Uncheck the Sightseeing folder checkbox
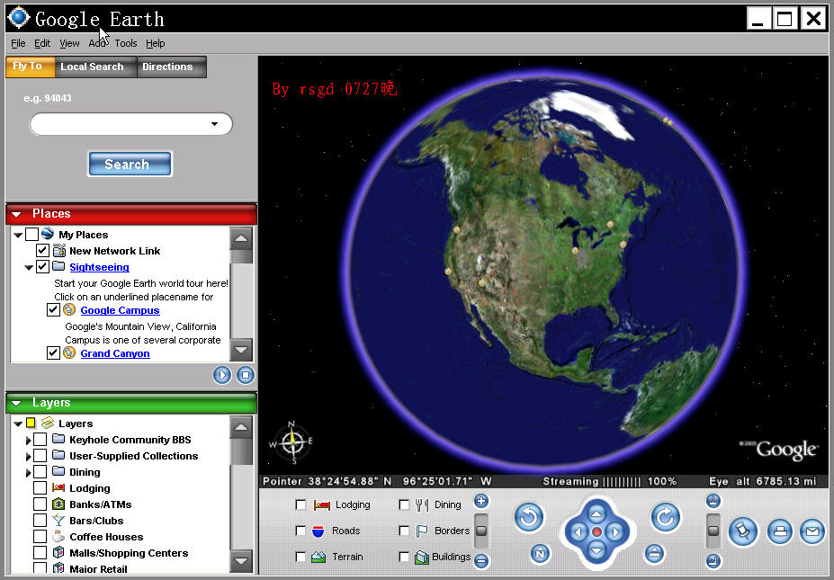 coord(42,266)
